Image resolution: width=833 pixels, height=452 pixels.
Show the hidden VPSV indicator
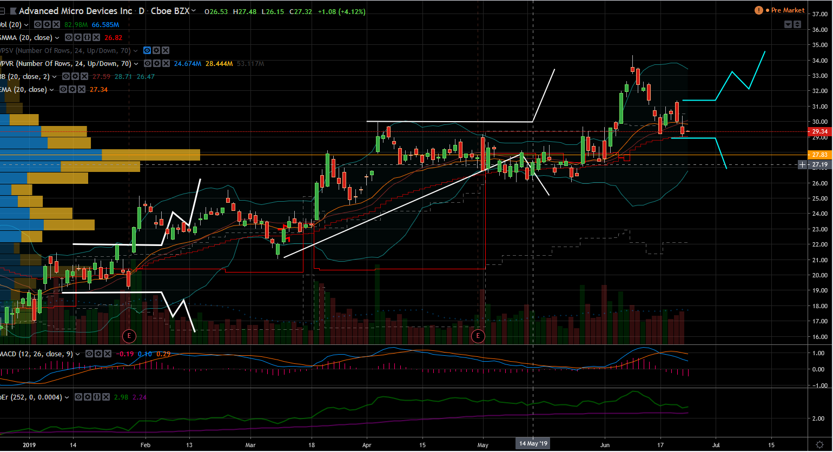[147, 50]
